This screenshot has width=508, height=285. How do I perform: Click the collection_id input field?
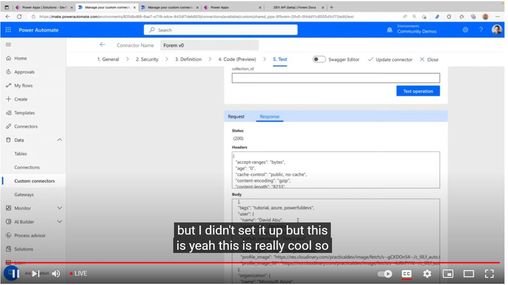pos(336,78)
